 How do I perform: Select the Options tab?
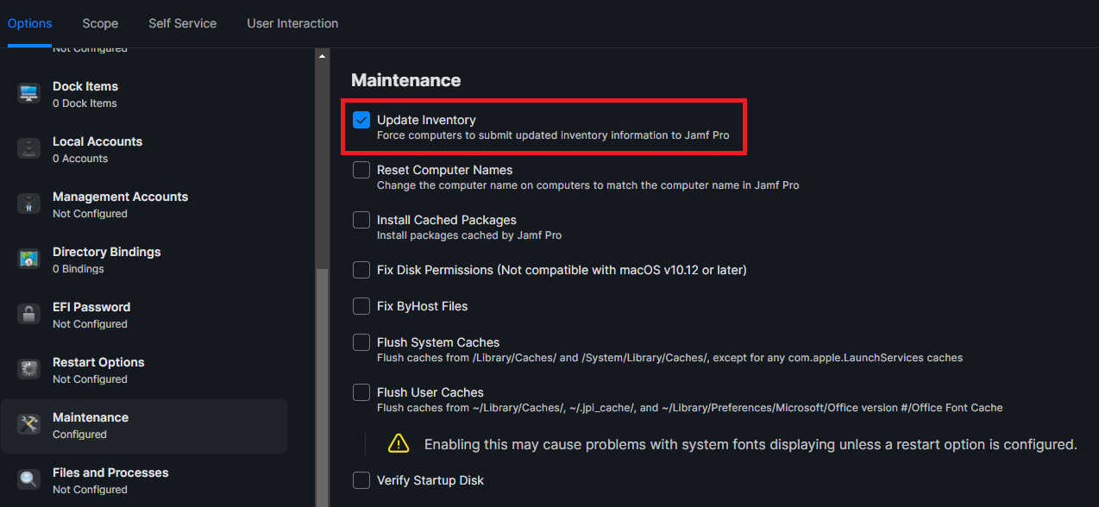click(x=30, y=23)
